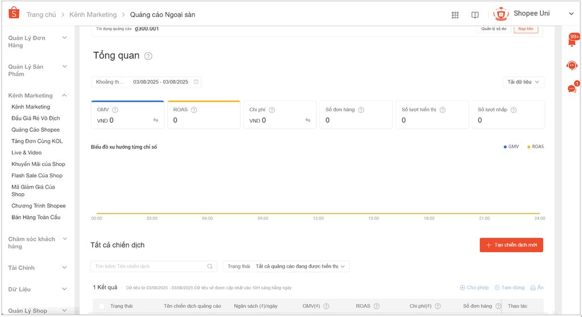Open the apps grid icon
The width and height of the screenshot is (582, 317).
pos(455,15)
